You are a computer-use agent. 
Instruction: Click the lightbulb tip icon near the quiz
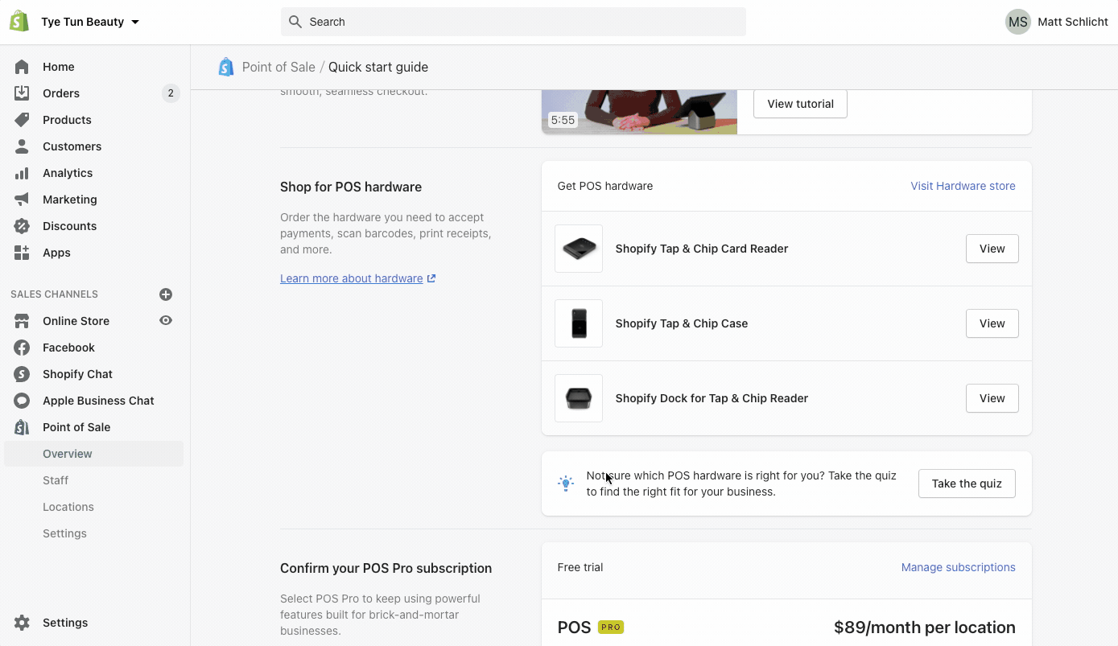[x=566, y=483]
